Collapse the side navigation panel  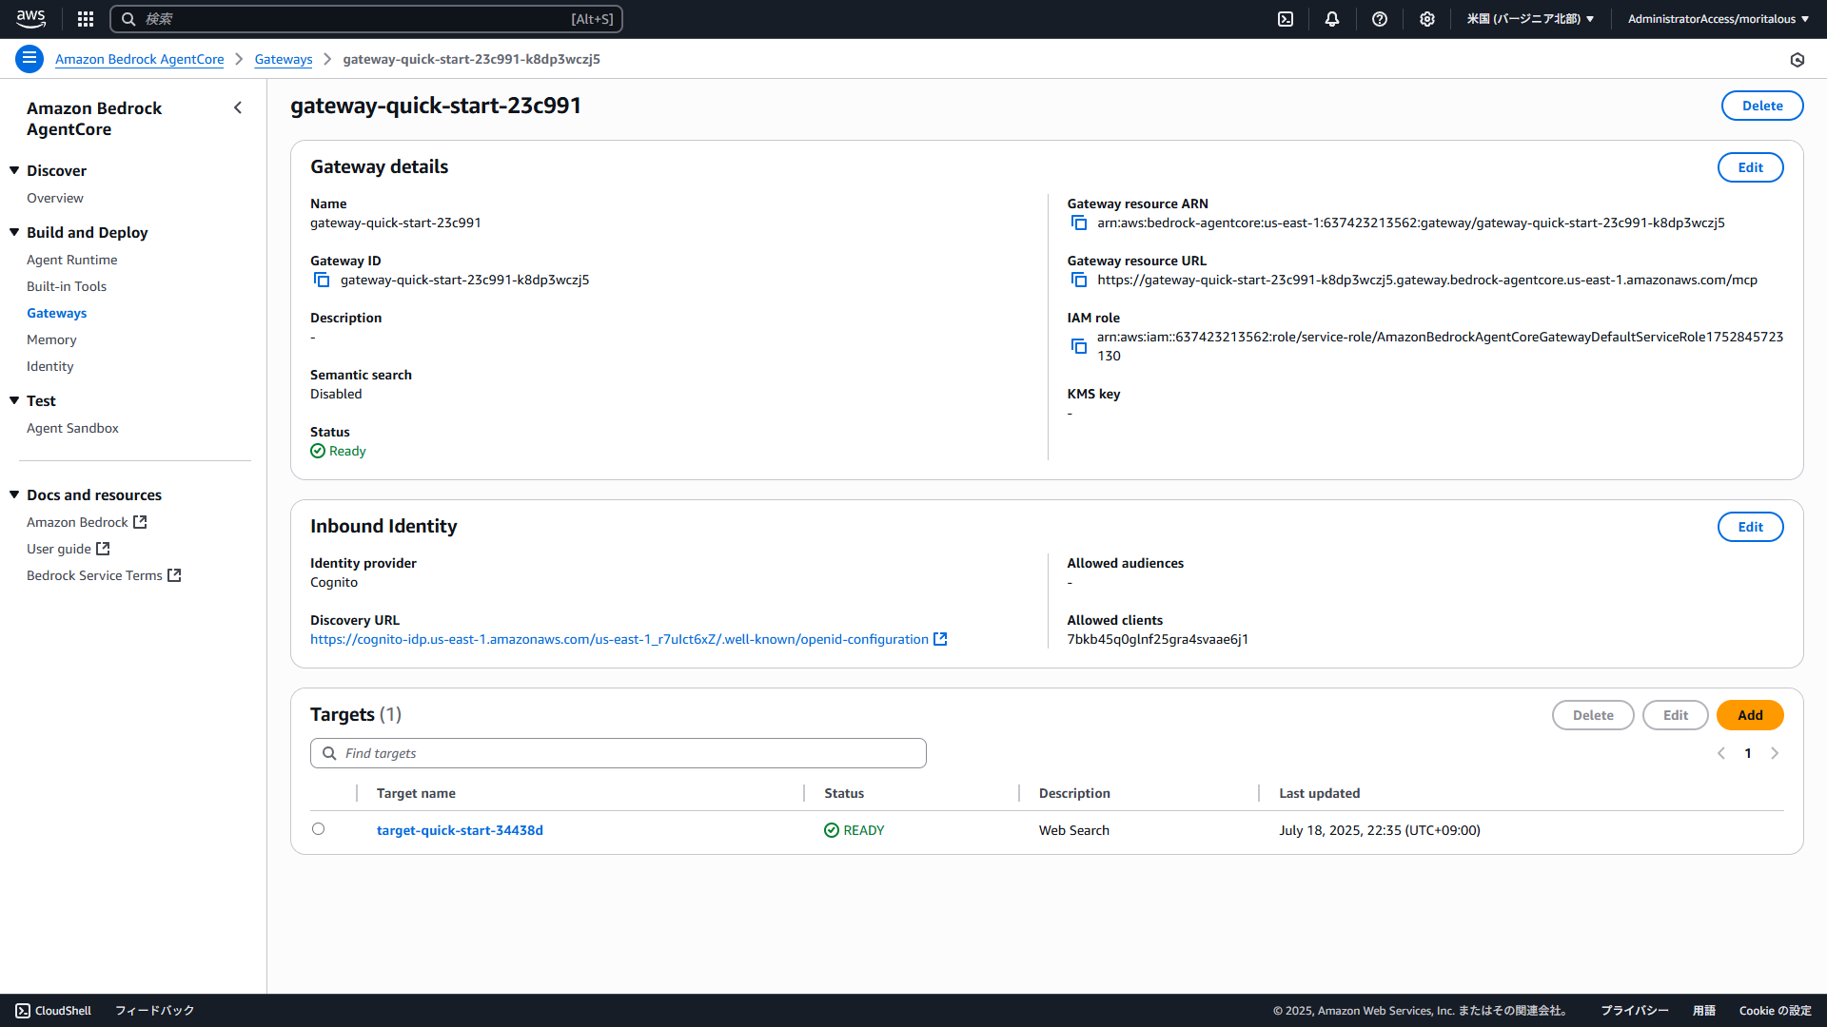coord(238,108)
